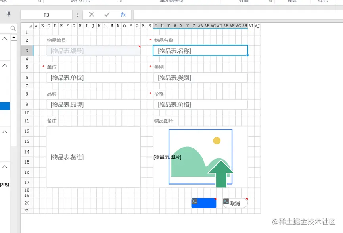The width and height of the screenshot is (343, 233).
Task: Click the 物品编号 label text
Action: 56,40
